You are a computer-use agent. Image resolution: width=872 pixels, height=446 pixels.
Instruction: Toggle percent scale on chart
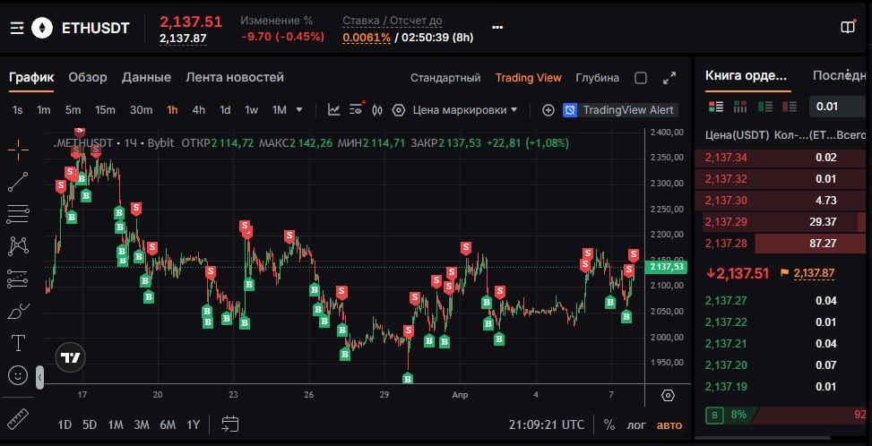[609, 425]
